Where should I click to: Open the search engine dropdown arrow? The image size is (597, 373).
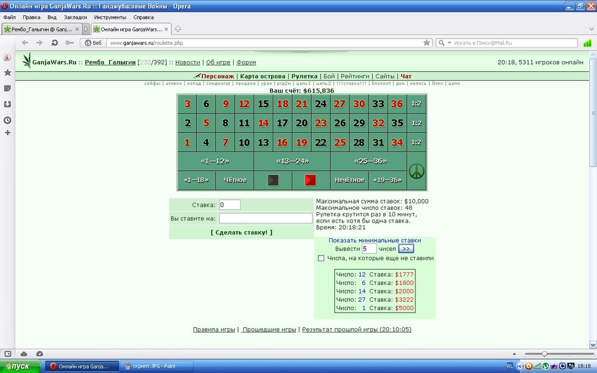(449, 43)
